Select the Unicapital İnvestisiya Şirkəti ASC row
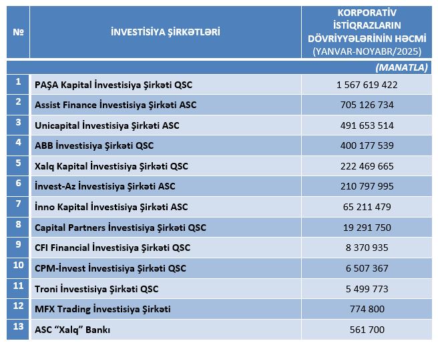The image size is (438, 347). 107,125
